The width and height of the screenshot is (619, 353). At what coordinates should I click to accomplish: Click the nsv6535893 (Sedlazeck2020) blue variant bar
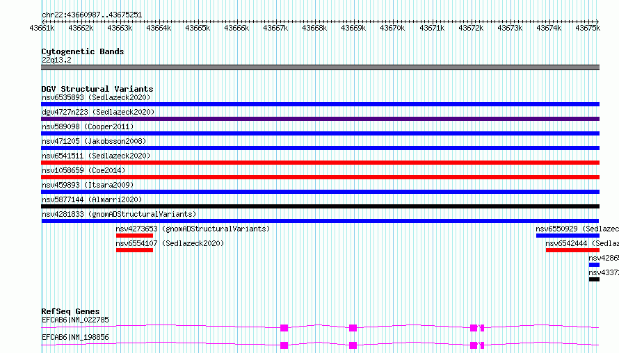pos(320,104)
